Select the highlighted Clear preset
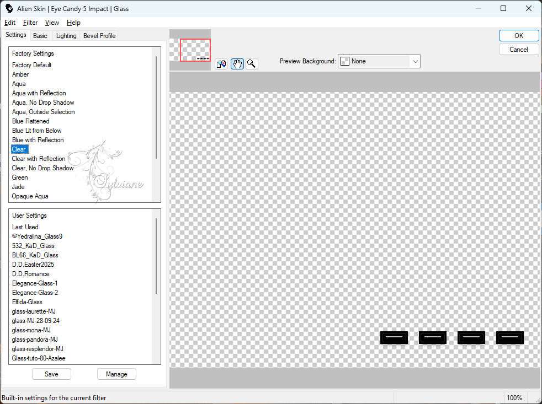This screenshot has height=404, width=542. click(x=19, y=149)
